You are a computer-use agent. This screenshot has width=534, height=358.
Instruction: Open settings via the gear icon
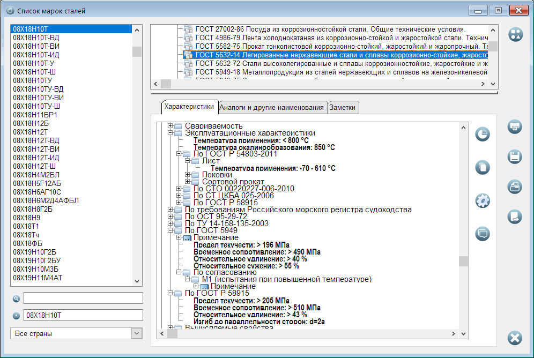[x=483, y=201]
